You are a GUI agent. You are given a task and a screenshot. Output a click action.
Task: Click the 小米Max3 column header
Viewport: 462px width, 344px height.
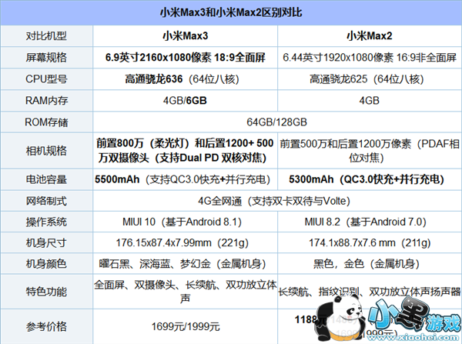click(x=186, y=36)
